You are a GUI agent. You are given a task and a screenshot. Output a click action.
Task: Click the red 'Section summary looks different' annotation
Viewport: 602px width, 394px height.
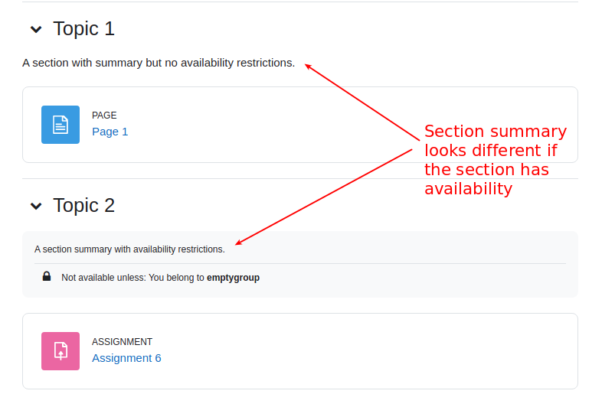[496, 160]
